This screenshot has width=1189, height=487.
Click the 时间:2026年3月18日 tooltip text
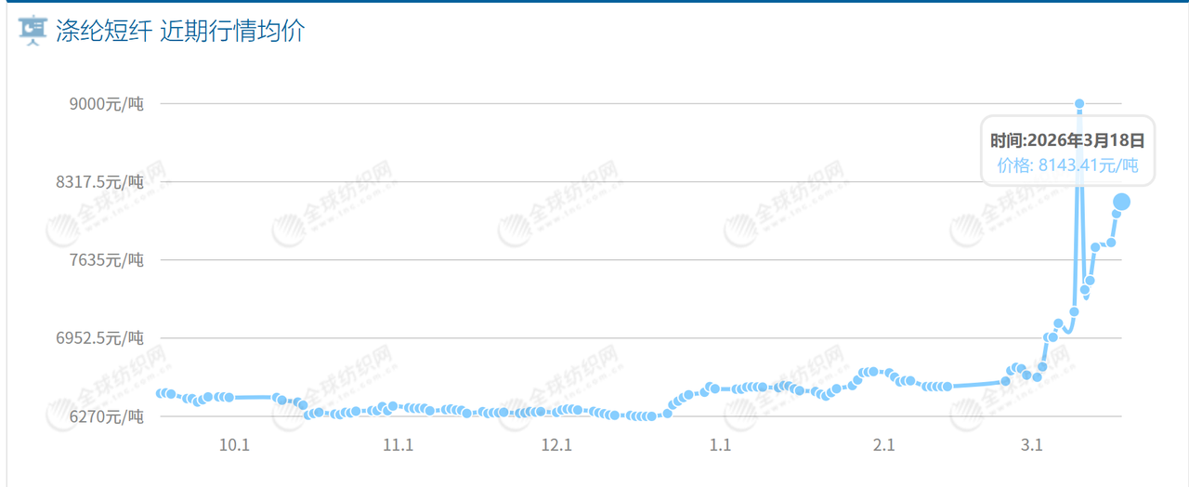(1066, 141)
